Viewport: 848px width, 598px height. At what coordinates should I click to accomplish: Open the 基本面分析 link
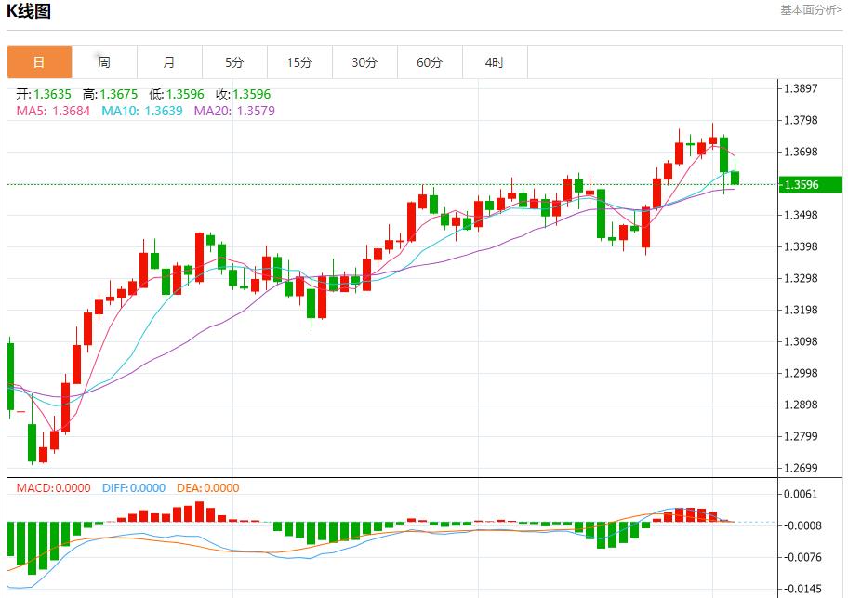(x=811, y=10)
